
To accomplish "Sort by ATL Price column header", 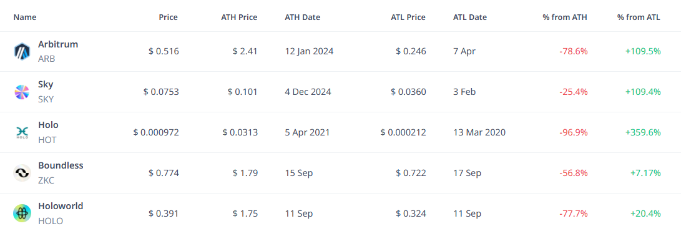I will (408, 17).
